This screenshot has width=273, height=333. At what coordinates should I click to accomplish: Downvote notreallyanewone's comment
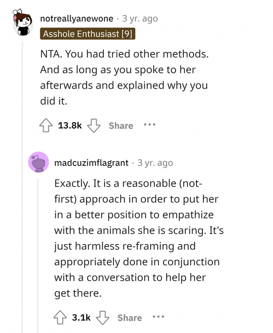tap(94, 125)
